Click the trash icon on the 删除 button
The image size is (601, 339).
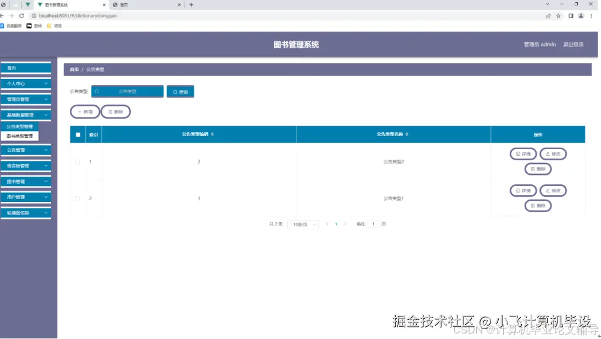[x=110, y=111]
